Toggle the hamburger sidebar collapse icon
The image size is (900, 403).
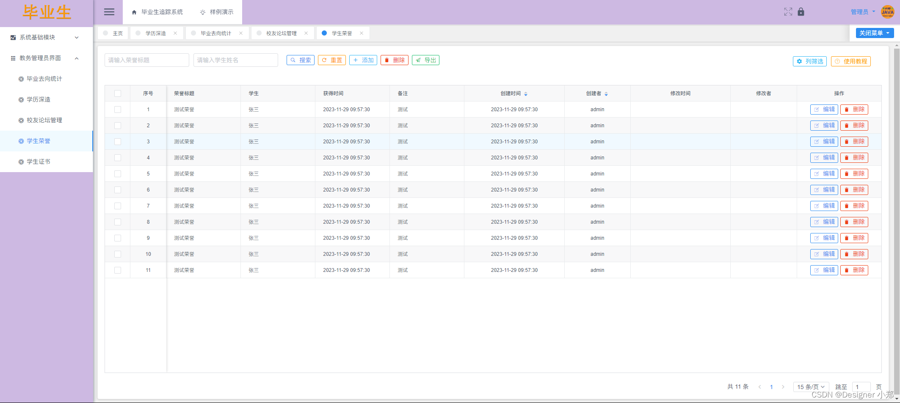click(x=109, y=12)
